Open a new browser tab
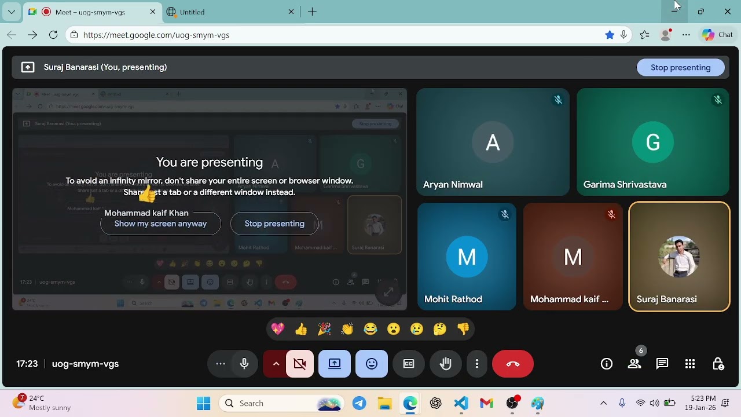The height and width of the screenshot is (417, 741). 312,12
